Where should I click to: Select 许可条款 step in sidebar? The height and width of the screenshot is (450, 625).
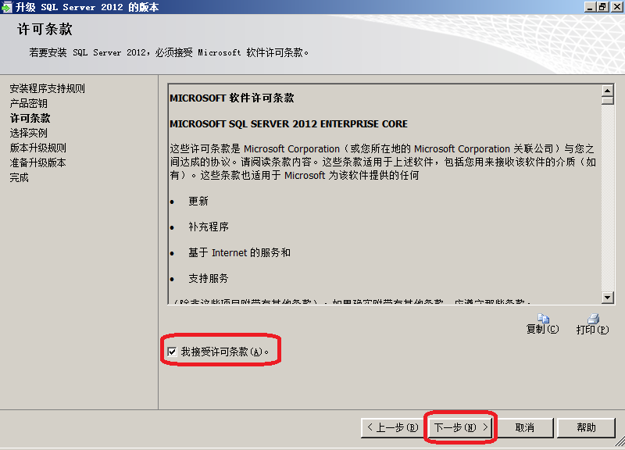click(x=30, y=119)
